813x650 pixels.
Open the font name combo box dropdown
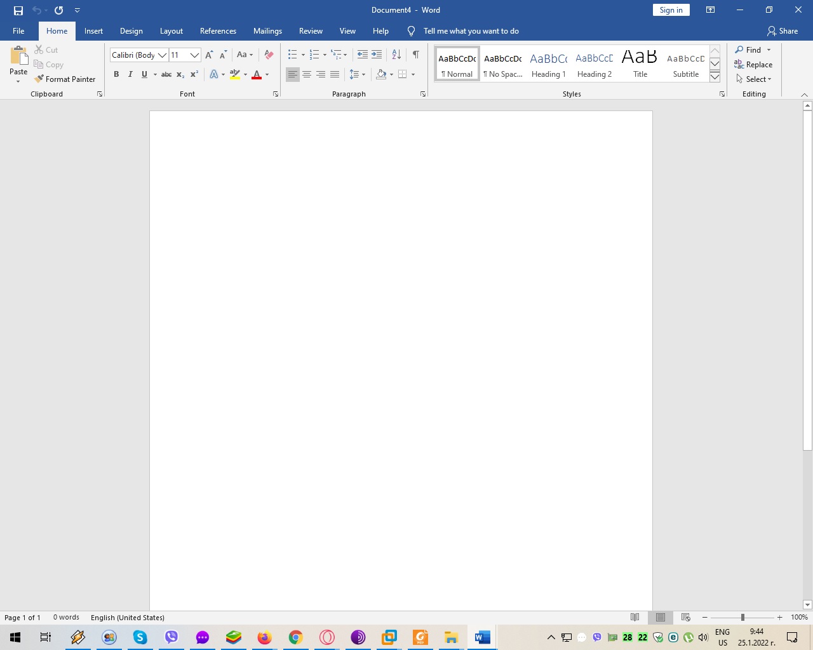coord(163,55)
